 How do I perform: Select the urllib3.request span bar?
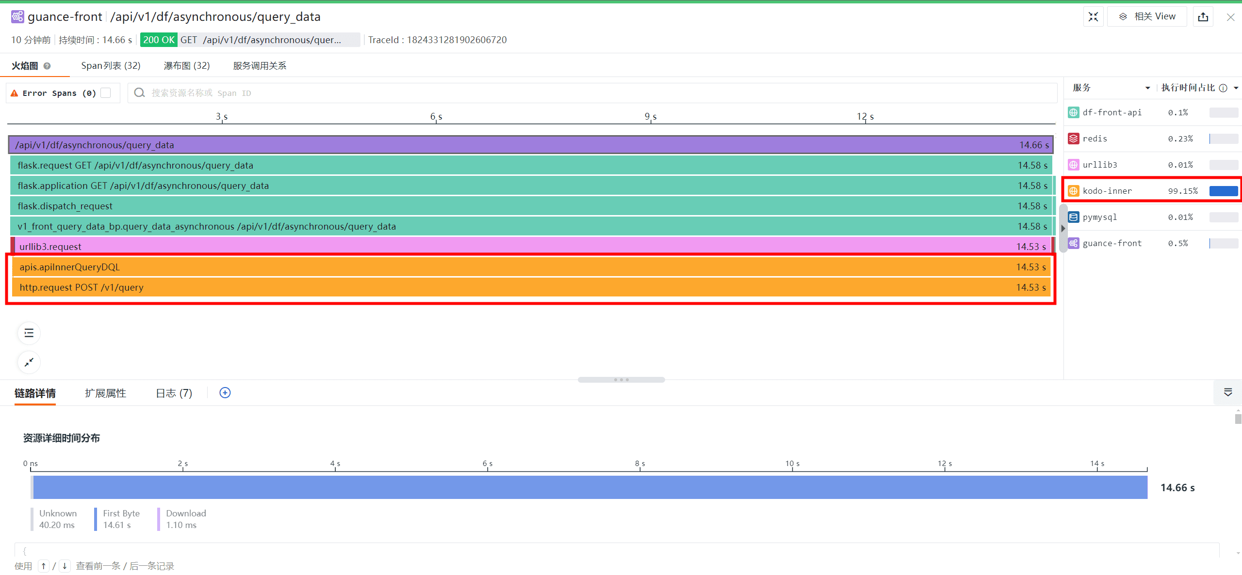532,246
